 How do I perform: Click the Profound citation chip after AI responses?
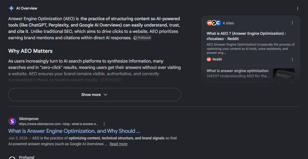click(142, 38)
